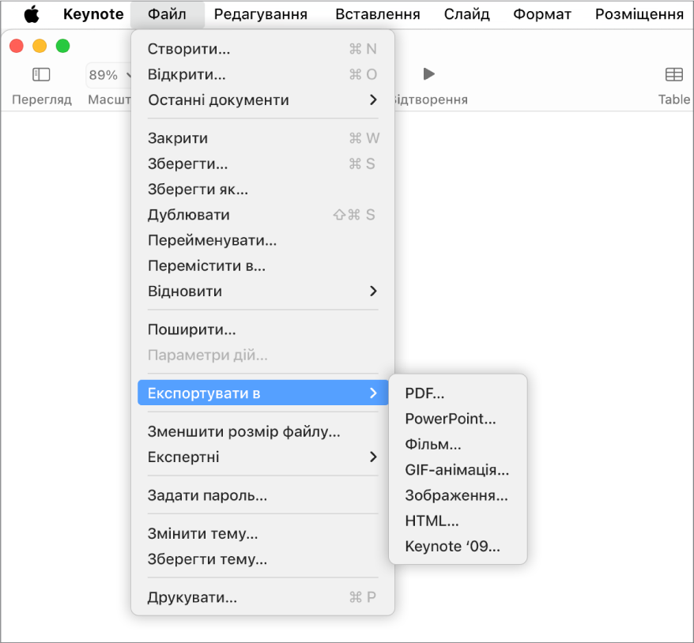Choose Друкувати… from the File menu

[192, 598]
